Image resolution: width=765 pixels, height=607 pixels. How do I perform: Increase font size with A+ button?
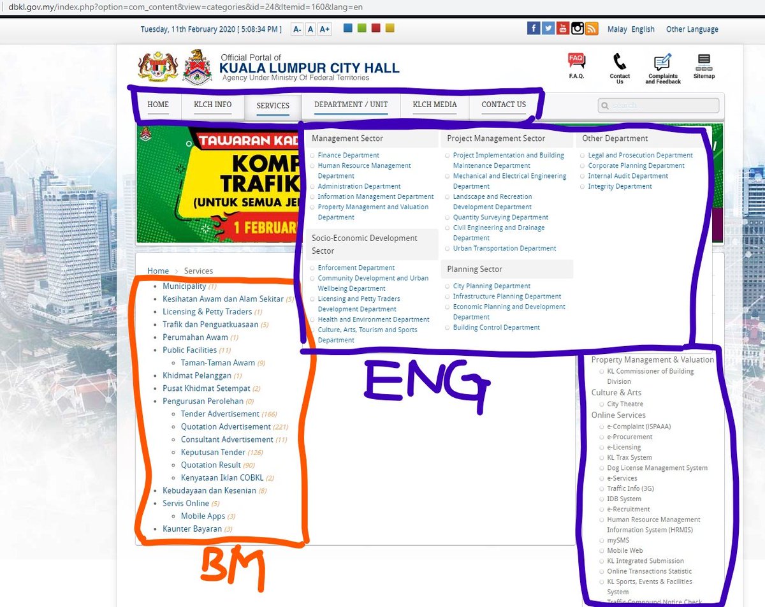pos(324,29)
